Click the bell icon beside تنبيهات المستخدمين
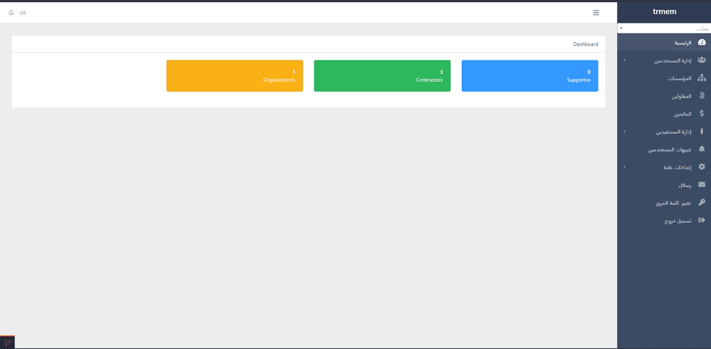Image resolution: width=711 pixels, height=349 pixels. [701, 149]
